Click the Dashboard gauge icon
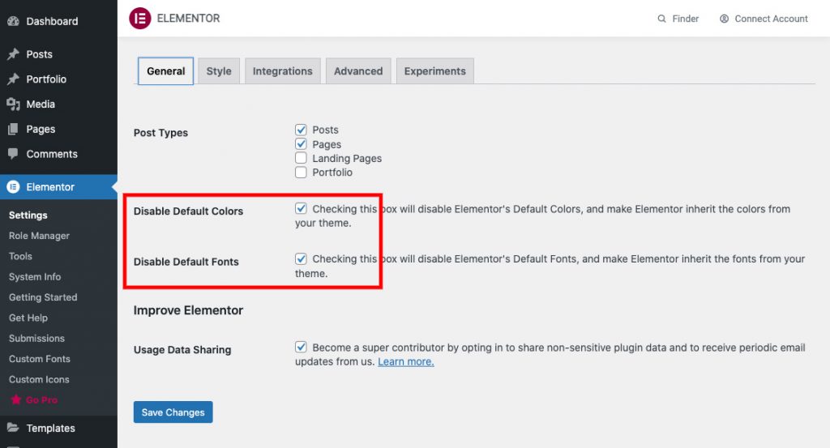 13,21
